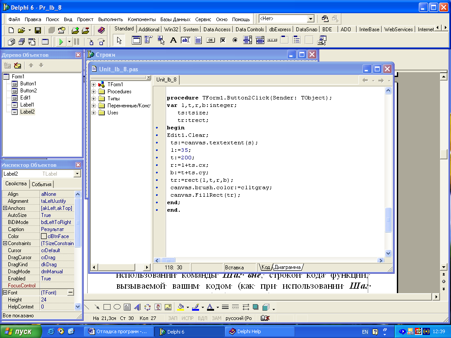Click the Shadow style icon in Word toolbar
Image resolution: width=451 pixels, height=338 pixels.
pyautogui.click(x=255, y=307)
